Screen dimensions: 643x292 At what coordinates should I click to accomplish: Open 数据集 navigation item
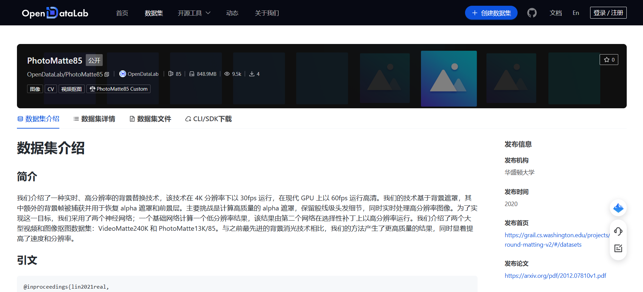[154, 13]
